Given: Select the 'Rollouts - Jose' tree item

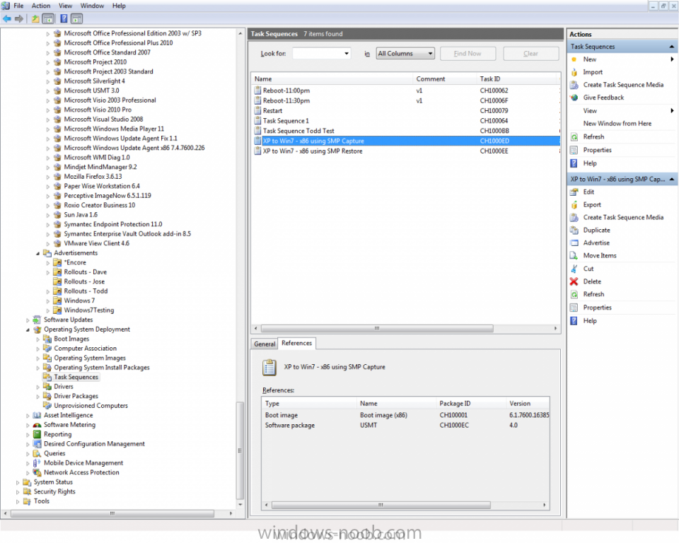Looking at the screenshot, I should click(84, 281).
